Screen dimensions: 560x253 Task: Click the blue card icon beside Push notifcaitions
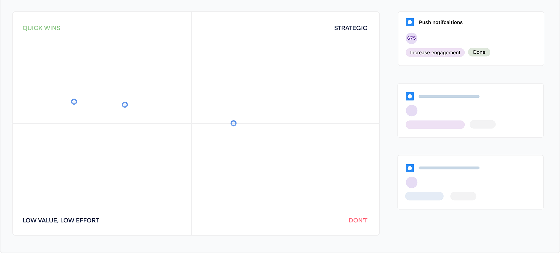click(409, 22)
